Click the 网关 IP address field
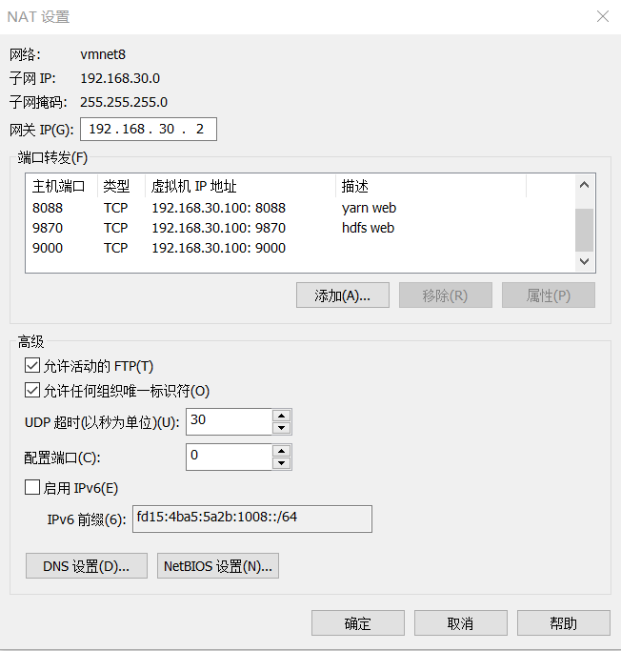Viewport: 621px width, 651px height. (149, 130)
